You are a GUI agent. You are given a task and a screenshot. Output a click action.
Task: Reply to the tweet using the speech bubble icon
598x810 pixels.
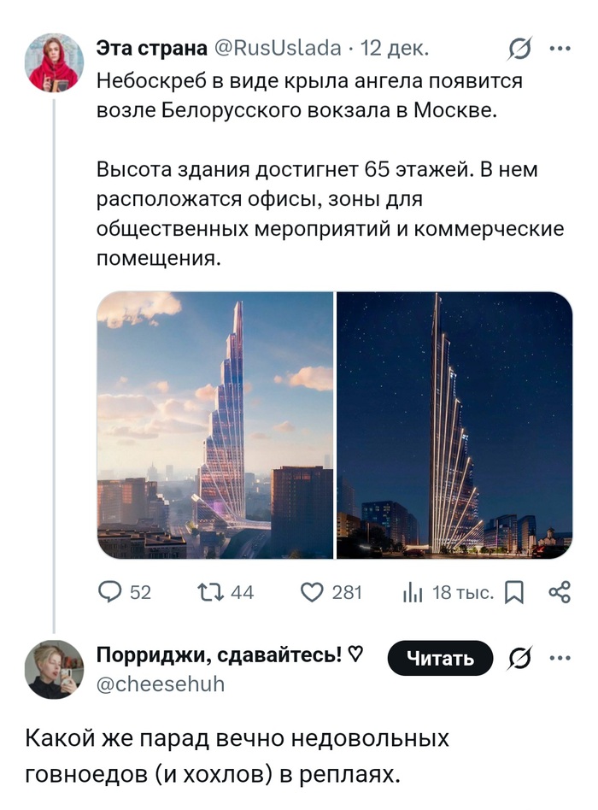coord(108,591)
